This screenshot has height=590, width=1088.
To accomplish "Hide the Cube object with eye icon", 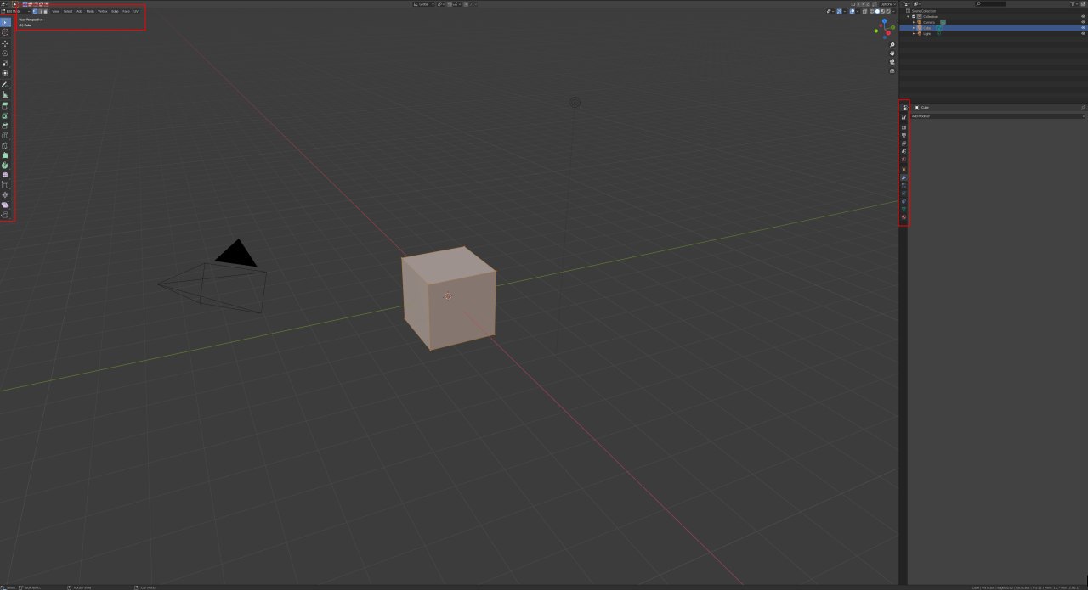I will point(1083,27).
